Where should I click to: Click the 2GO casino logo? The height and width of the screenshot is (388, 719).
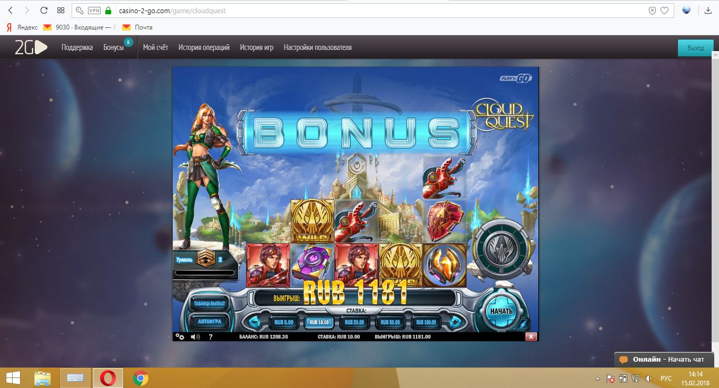(31, 47)
